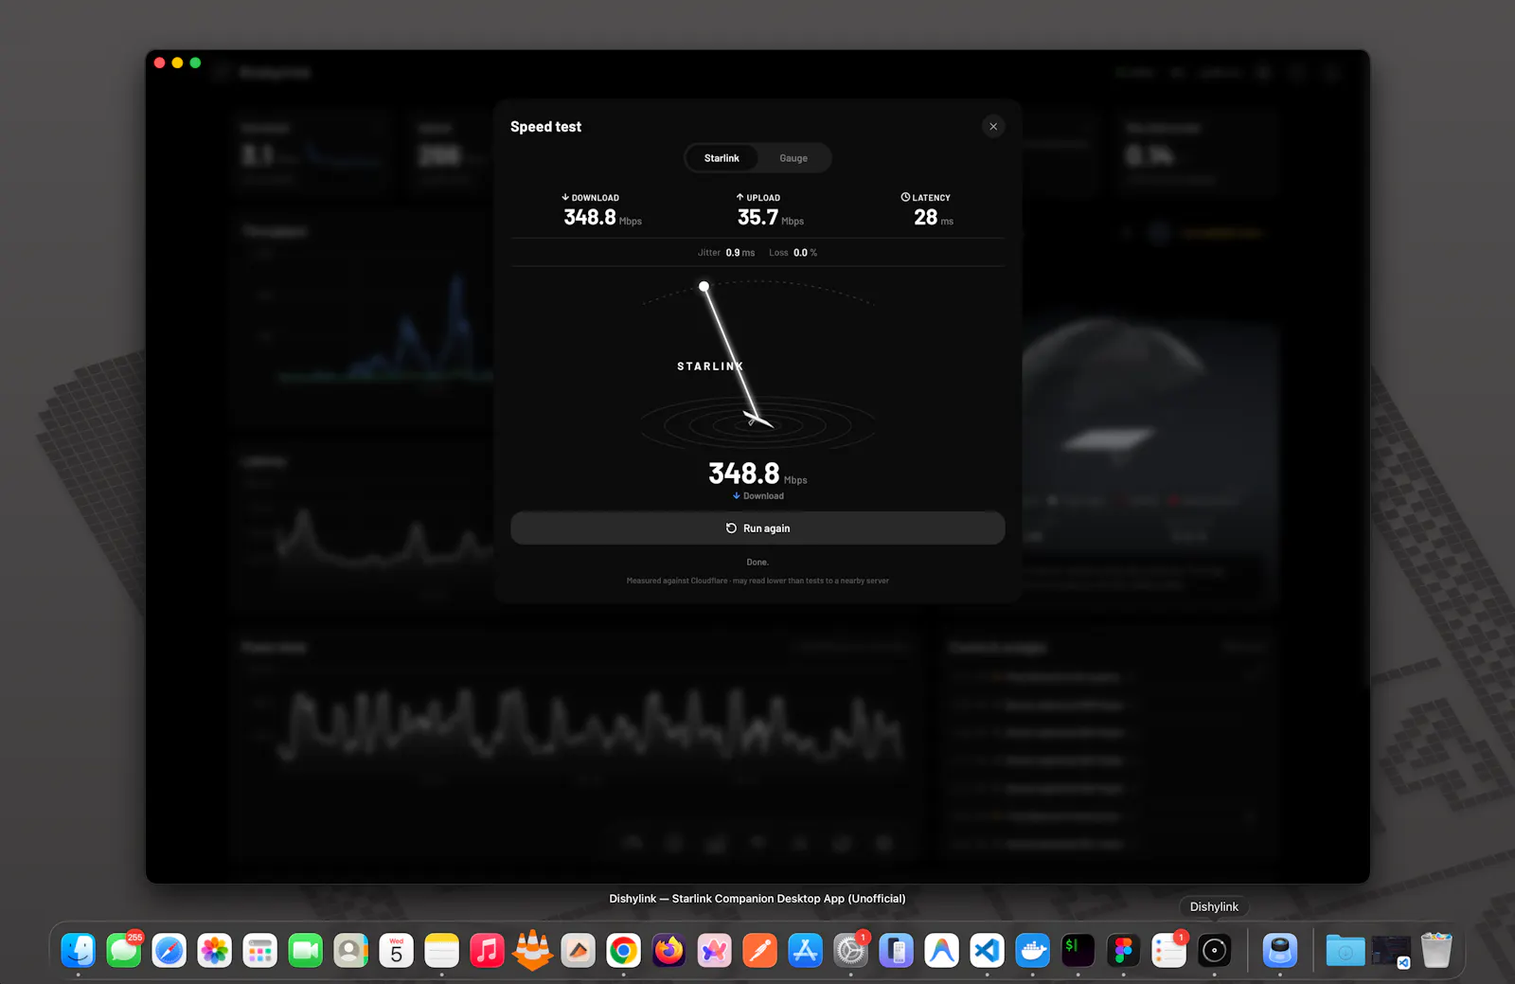Launch FaceTime from the dock

(x=306, y=951)
